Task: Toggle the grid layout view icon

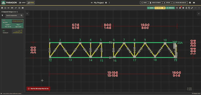Action: tap(19, 8)
